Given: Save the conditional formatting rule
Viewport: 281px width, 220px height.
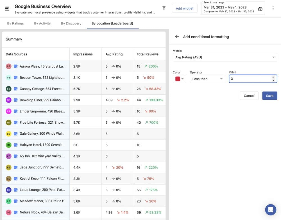Looking at the screenshot, I should click(269, 96).
